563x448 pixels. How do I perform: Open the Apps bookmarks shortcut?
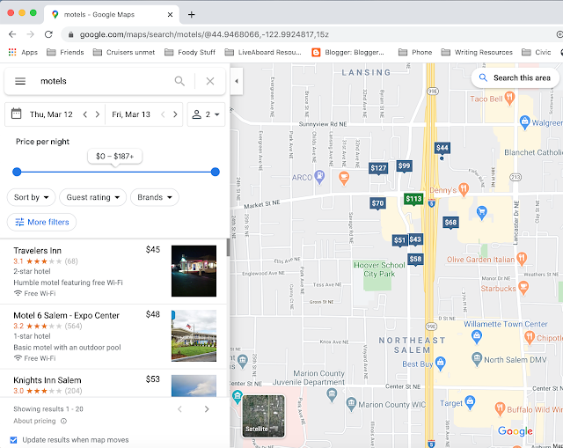pos(23,53)
